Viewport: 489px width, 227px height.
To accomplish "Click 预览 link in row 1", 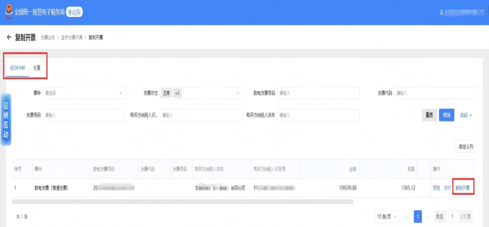I will (x=436, y=188).
